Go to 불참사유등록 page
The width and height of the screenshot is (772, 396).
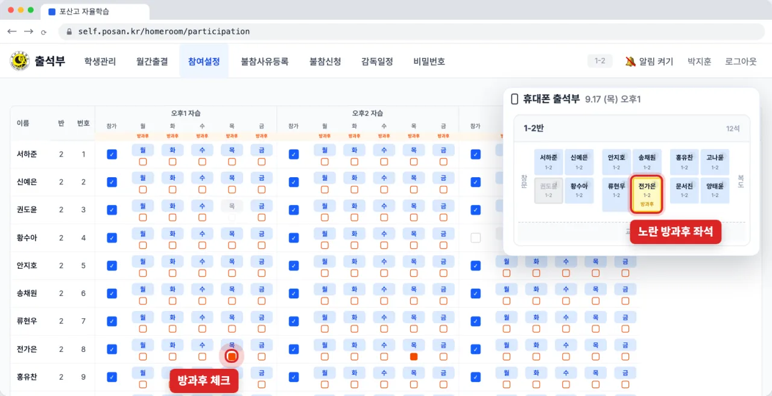[x=265, y=61]
